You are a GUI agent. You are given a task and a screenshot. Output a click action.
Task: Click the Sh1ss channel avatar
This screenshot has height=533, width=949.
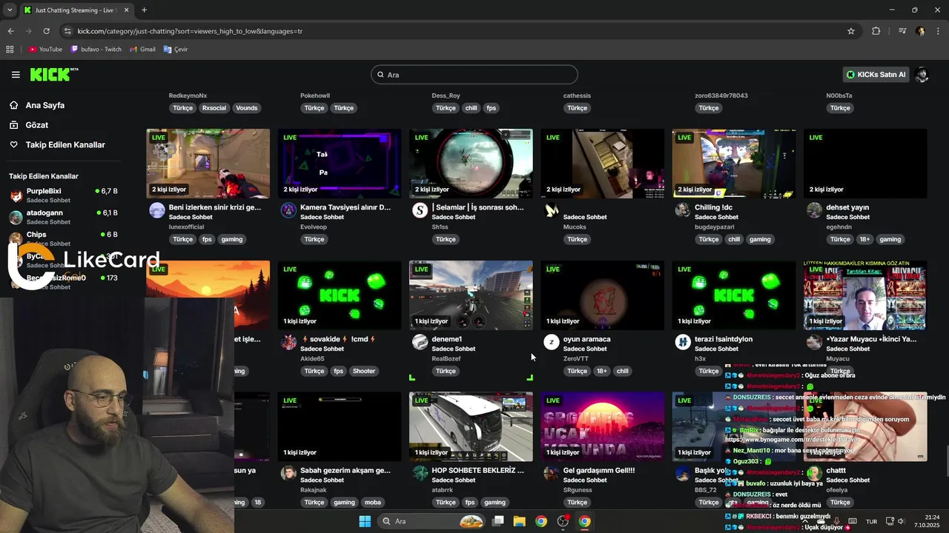[420, 210]
